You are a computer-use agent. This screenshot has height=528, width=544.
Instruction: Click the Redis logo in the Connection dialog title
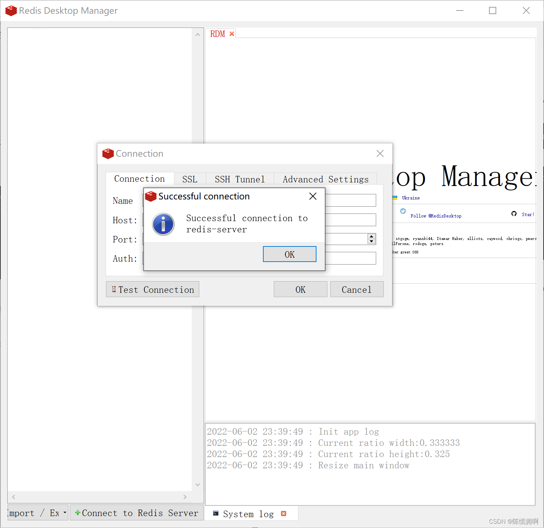click(x=108, y=154)
